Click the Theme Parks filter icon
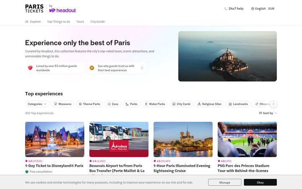The image size is (302, 189). tap(80, 104)
